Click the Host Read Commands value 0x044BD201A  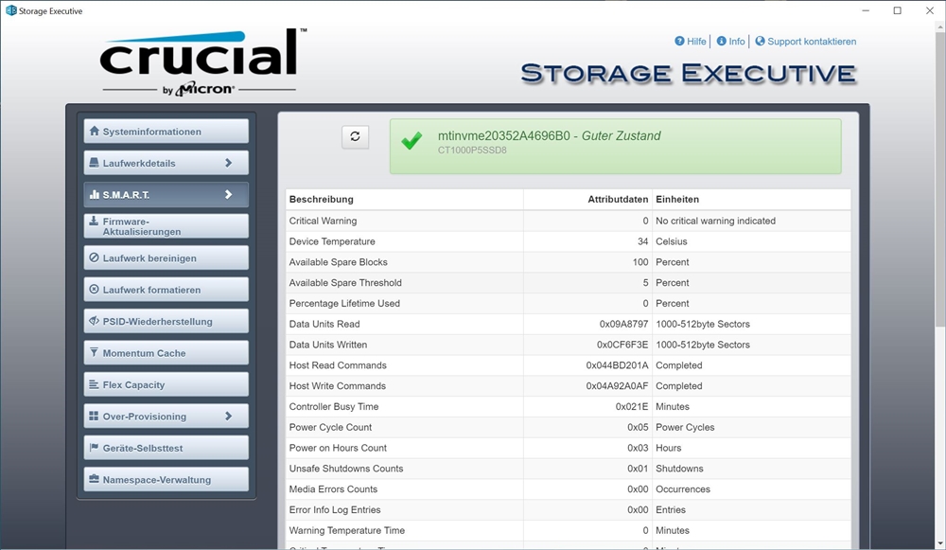click(617, 365)
